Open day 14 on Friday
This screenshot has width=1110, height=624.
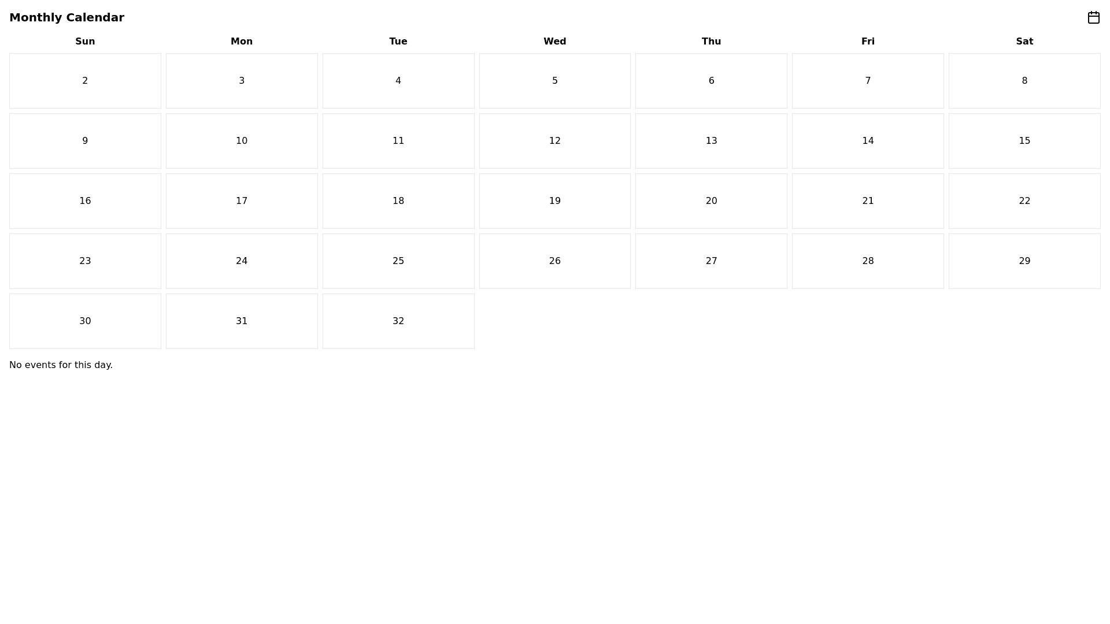[867, 141]
